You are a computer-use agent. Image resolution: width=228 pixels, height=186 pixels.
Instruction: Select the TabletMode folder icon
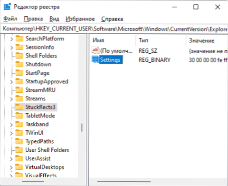19,116
